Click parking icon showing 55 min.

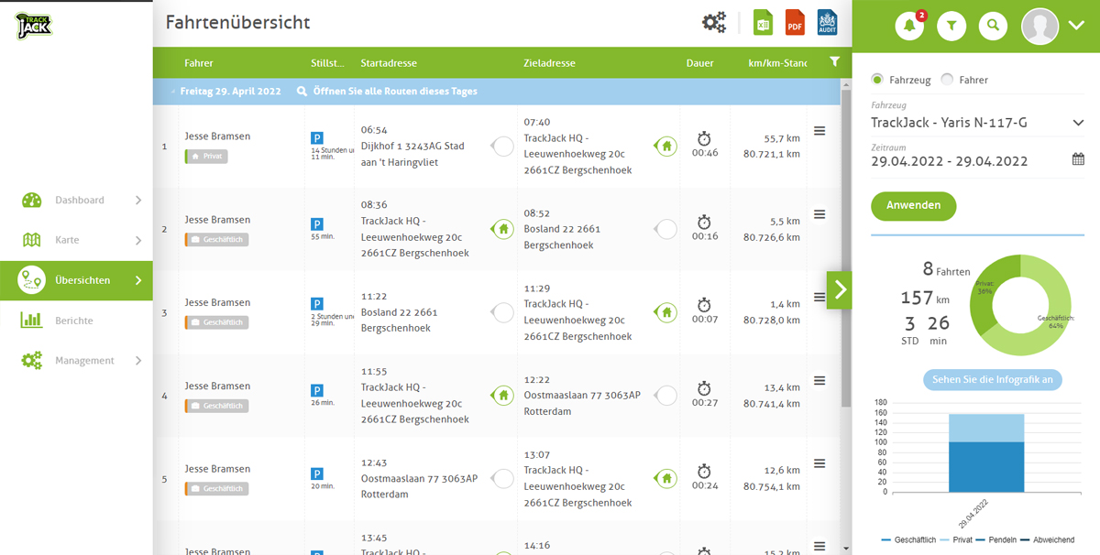pyautogui.click(x=317, y=223)
